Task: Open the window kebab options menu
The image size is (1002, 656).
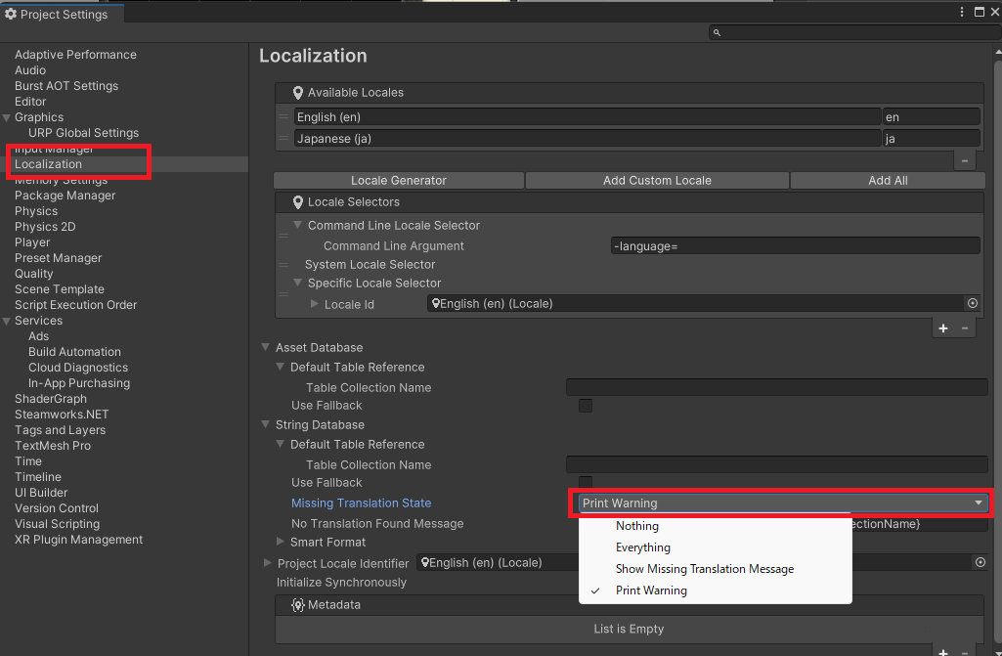Action: pos(962,12)
